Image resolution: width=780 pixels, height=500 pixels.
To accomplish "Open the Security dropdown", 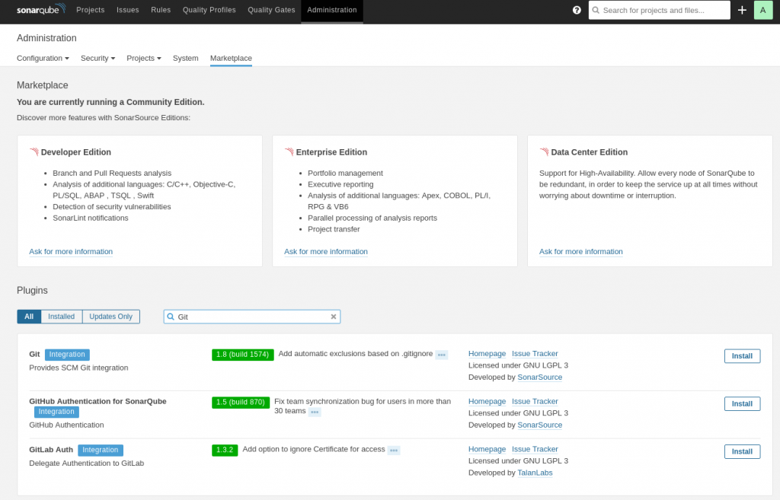I will point(97,58).
